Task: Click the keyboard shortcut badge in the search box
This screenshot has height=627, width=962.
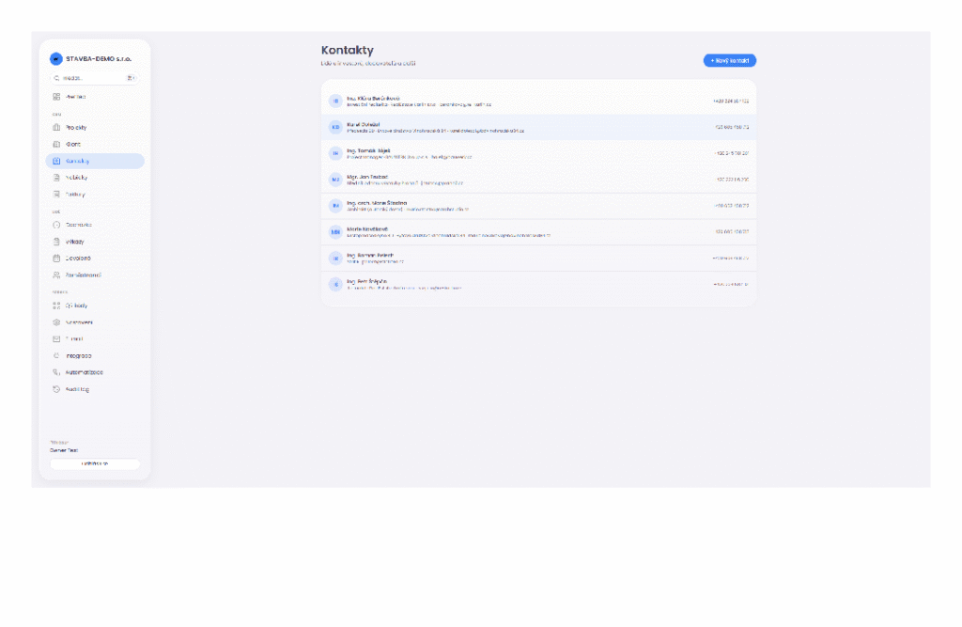Action: point(131,78)
